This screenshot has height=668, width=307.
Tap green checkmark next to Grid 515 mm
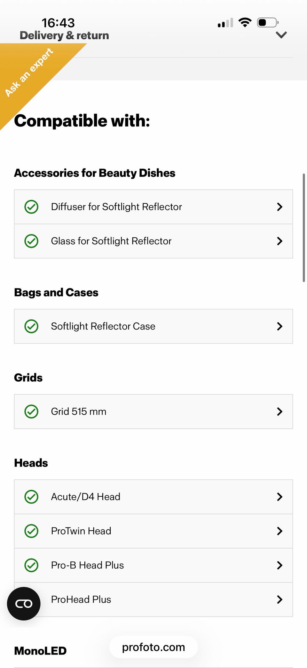(x=31, y=411)
